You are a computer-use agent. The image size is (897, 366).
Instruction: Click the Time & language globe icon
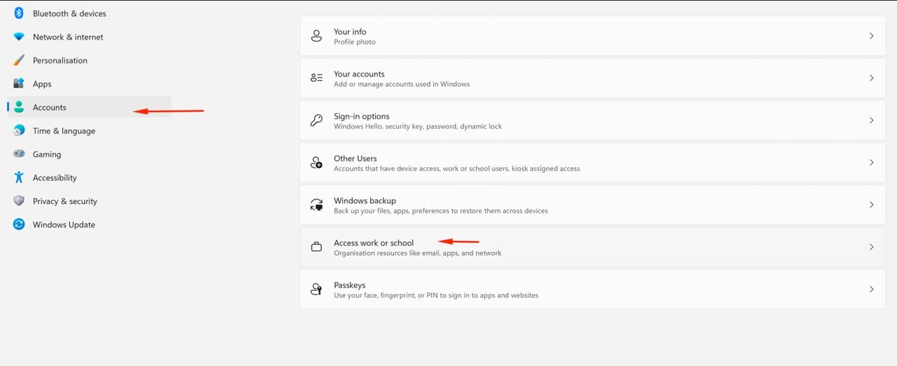pos(19,131)
